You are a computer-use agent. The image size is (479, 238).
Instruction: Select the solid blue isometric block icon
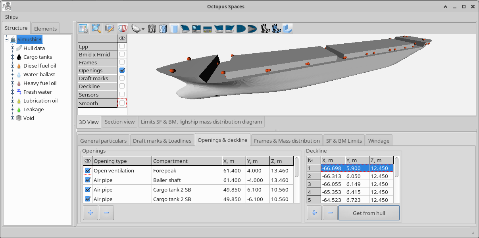288,29
